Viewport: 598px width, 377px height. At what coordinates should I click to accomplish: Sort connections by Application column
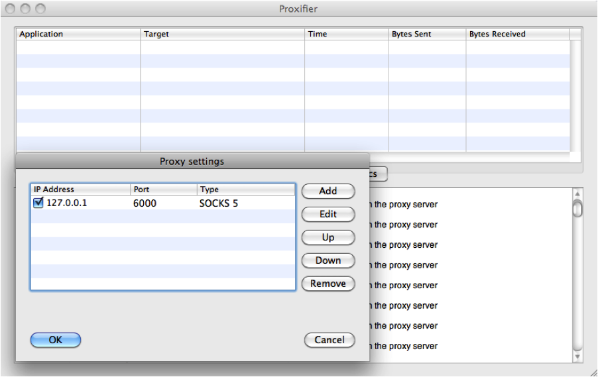click(x=78, y=34)
